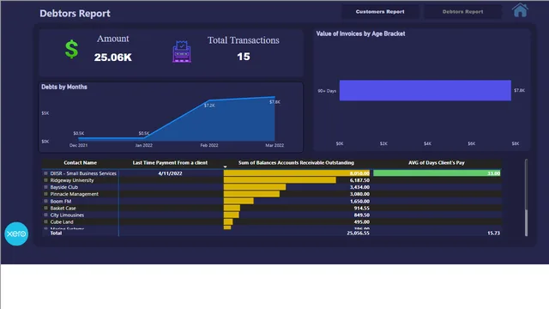Click the 495.00 balance value
The height and width of the screenshot is (309, 549).
pyautogui.click(x=362, y=221)
